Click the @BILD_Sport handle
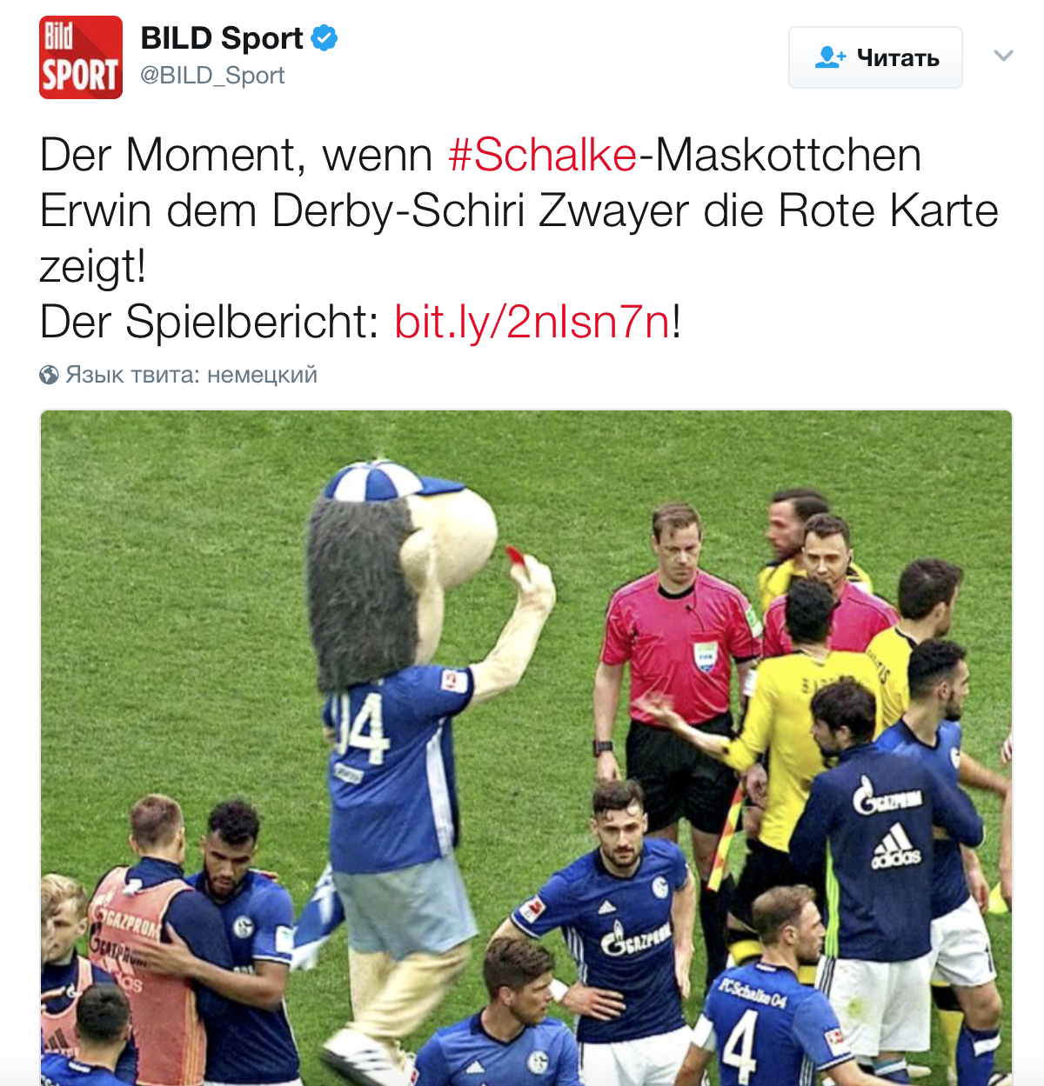The width and height of the screenshot is (1044, 1086). [212, 76]
